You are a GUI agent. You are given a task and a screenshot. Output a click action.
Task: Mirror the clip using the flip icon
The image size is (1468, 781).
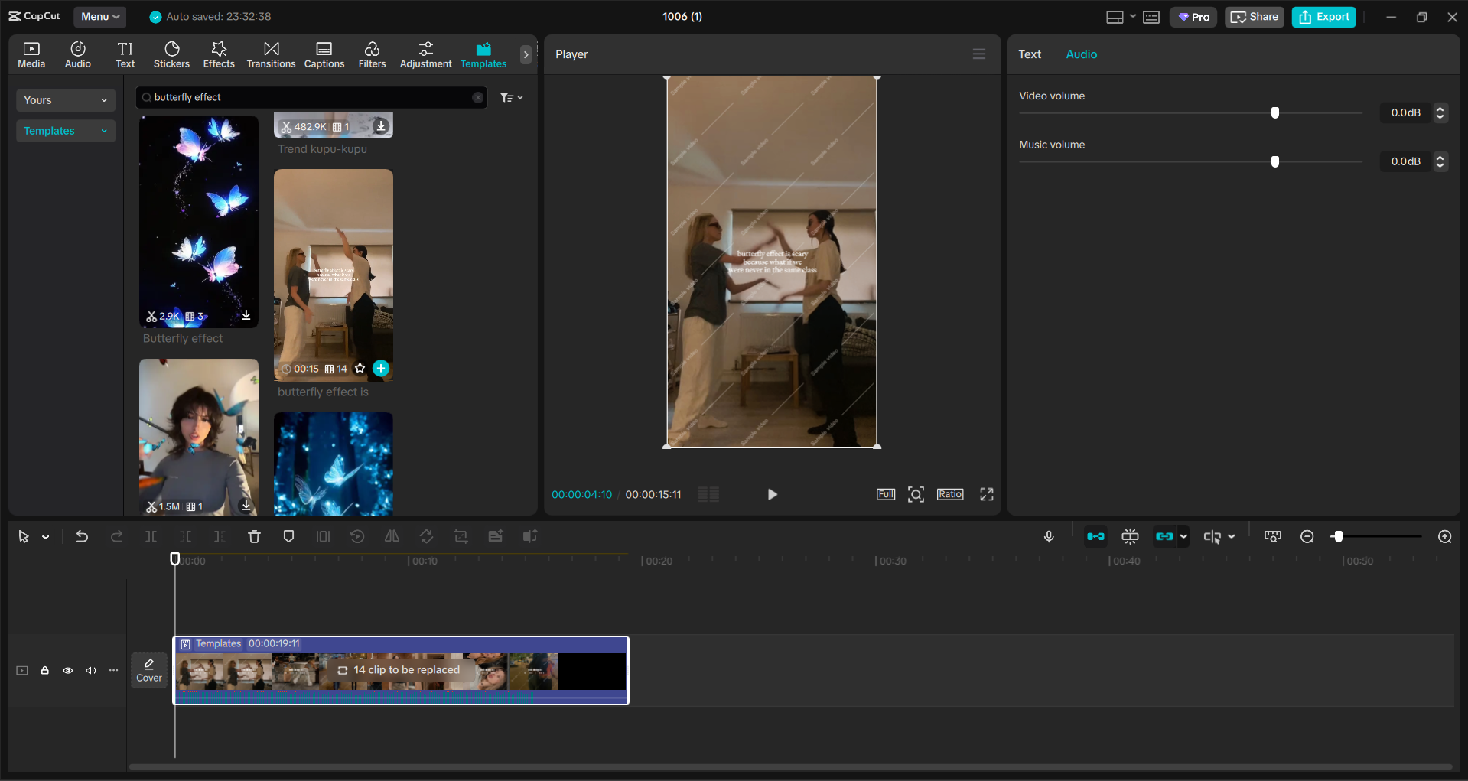coord(391,536)
